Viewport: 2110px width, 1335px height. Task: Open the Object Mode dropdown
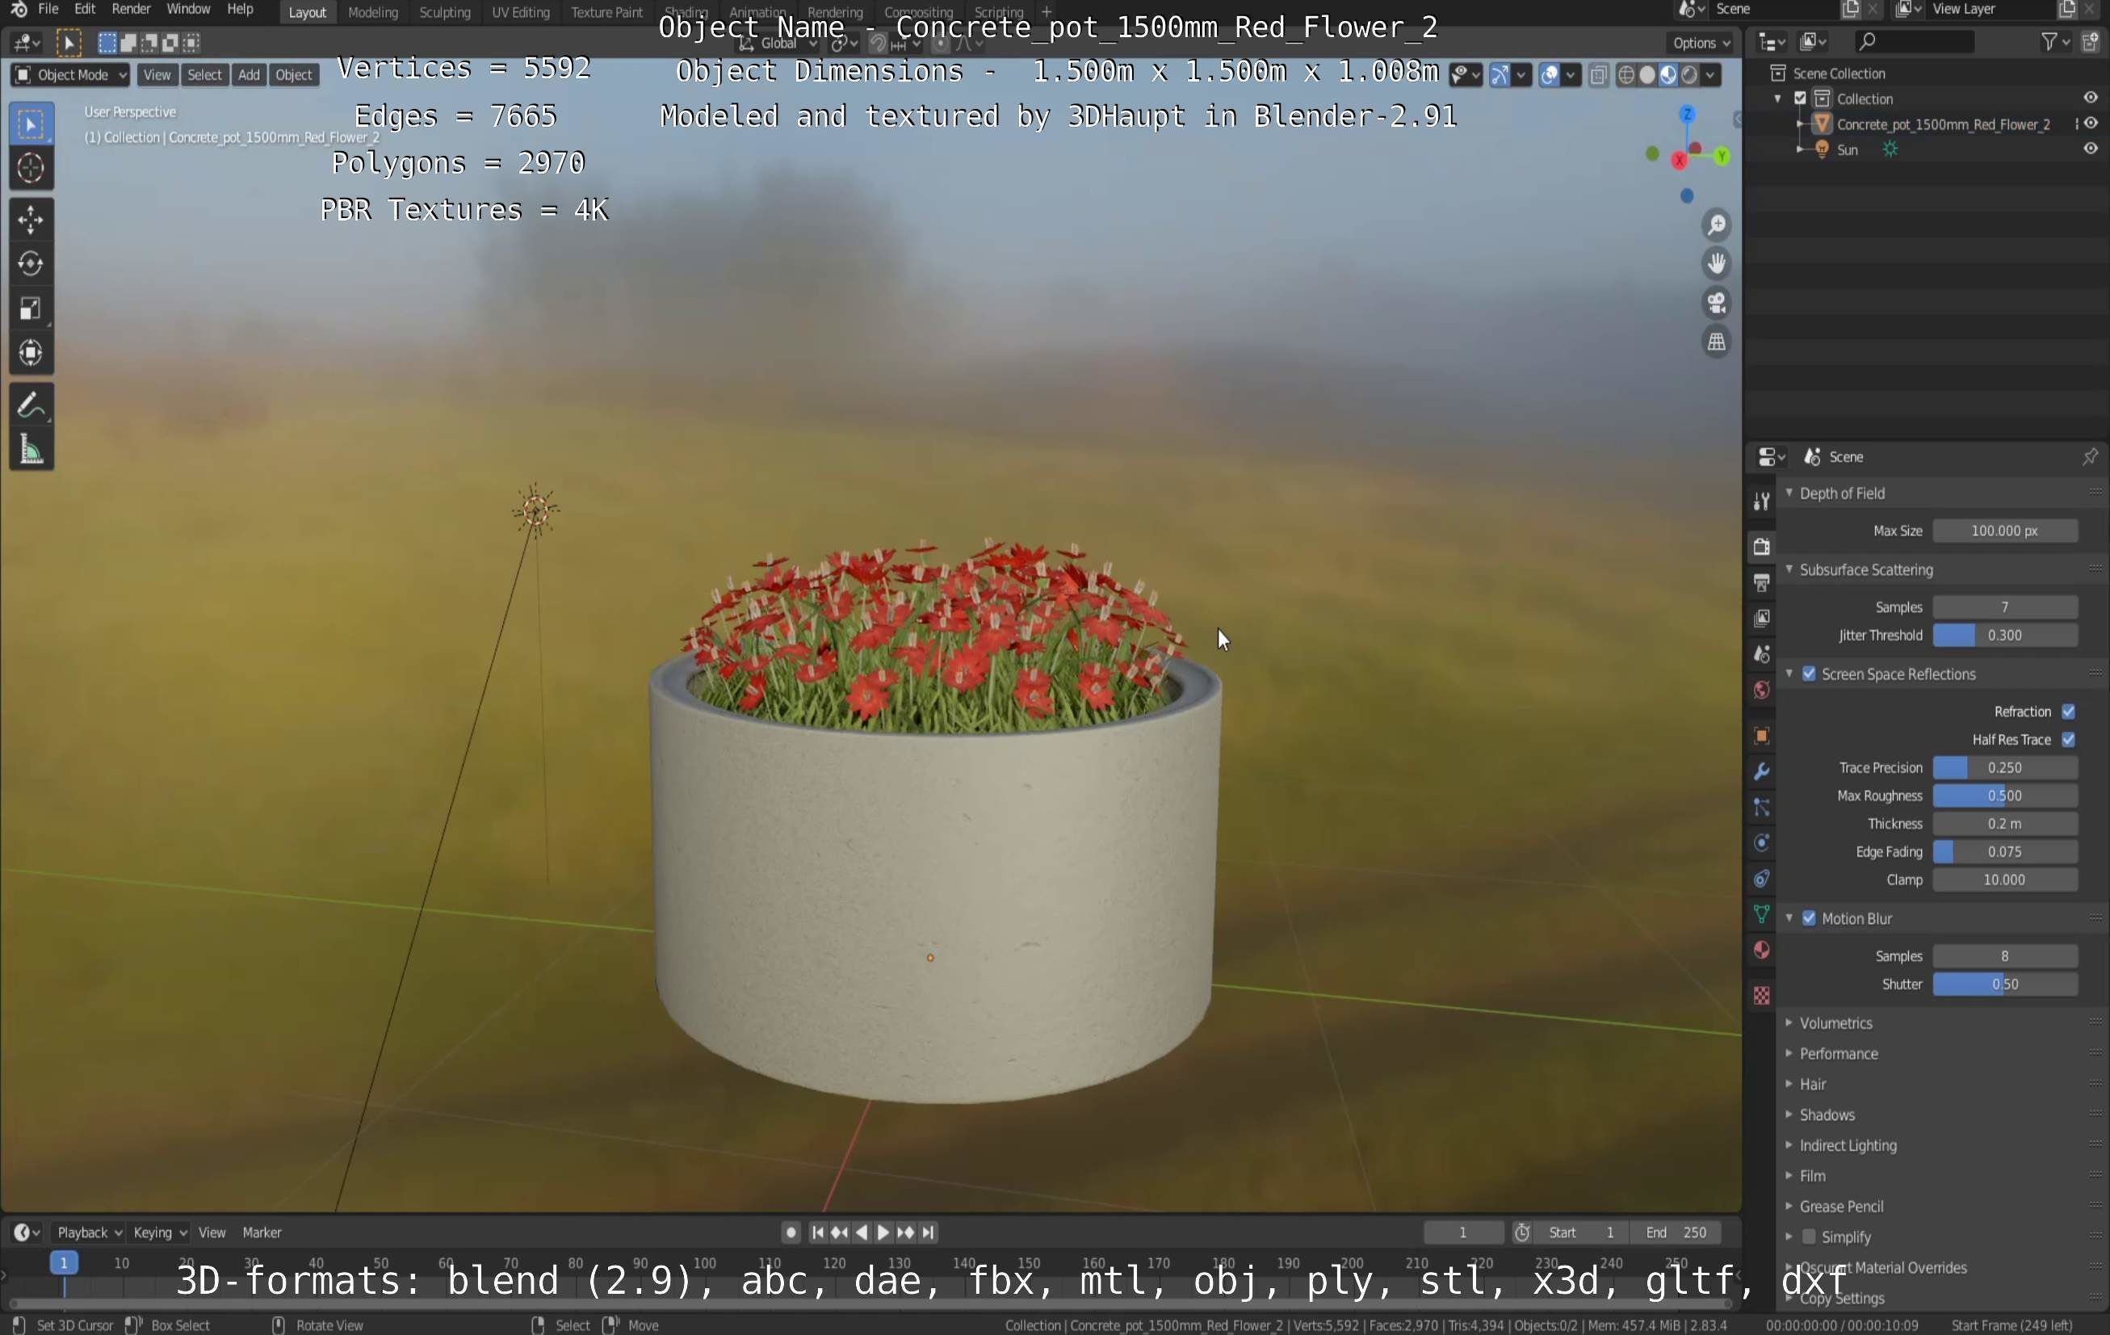pos(70,75)
